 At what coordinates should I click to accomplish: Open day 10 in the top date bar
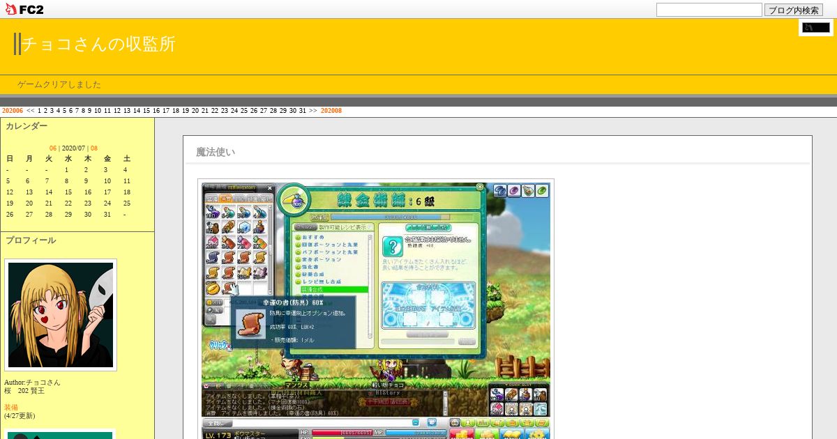tap(98, 111)
